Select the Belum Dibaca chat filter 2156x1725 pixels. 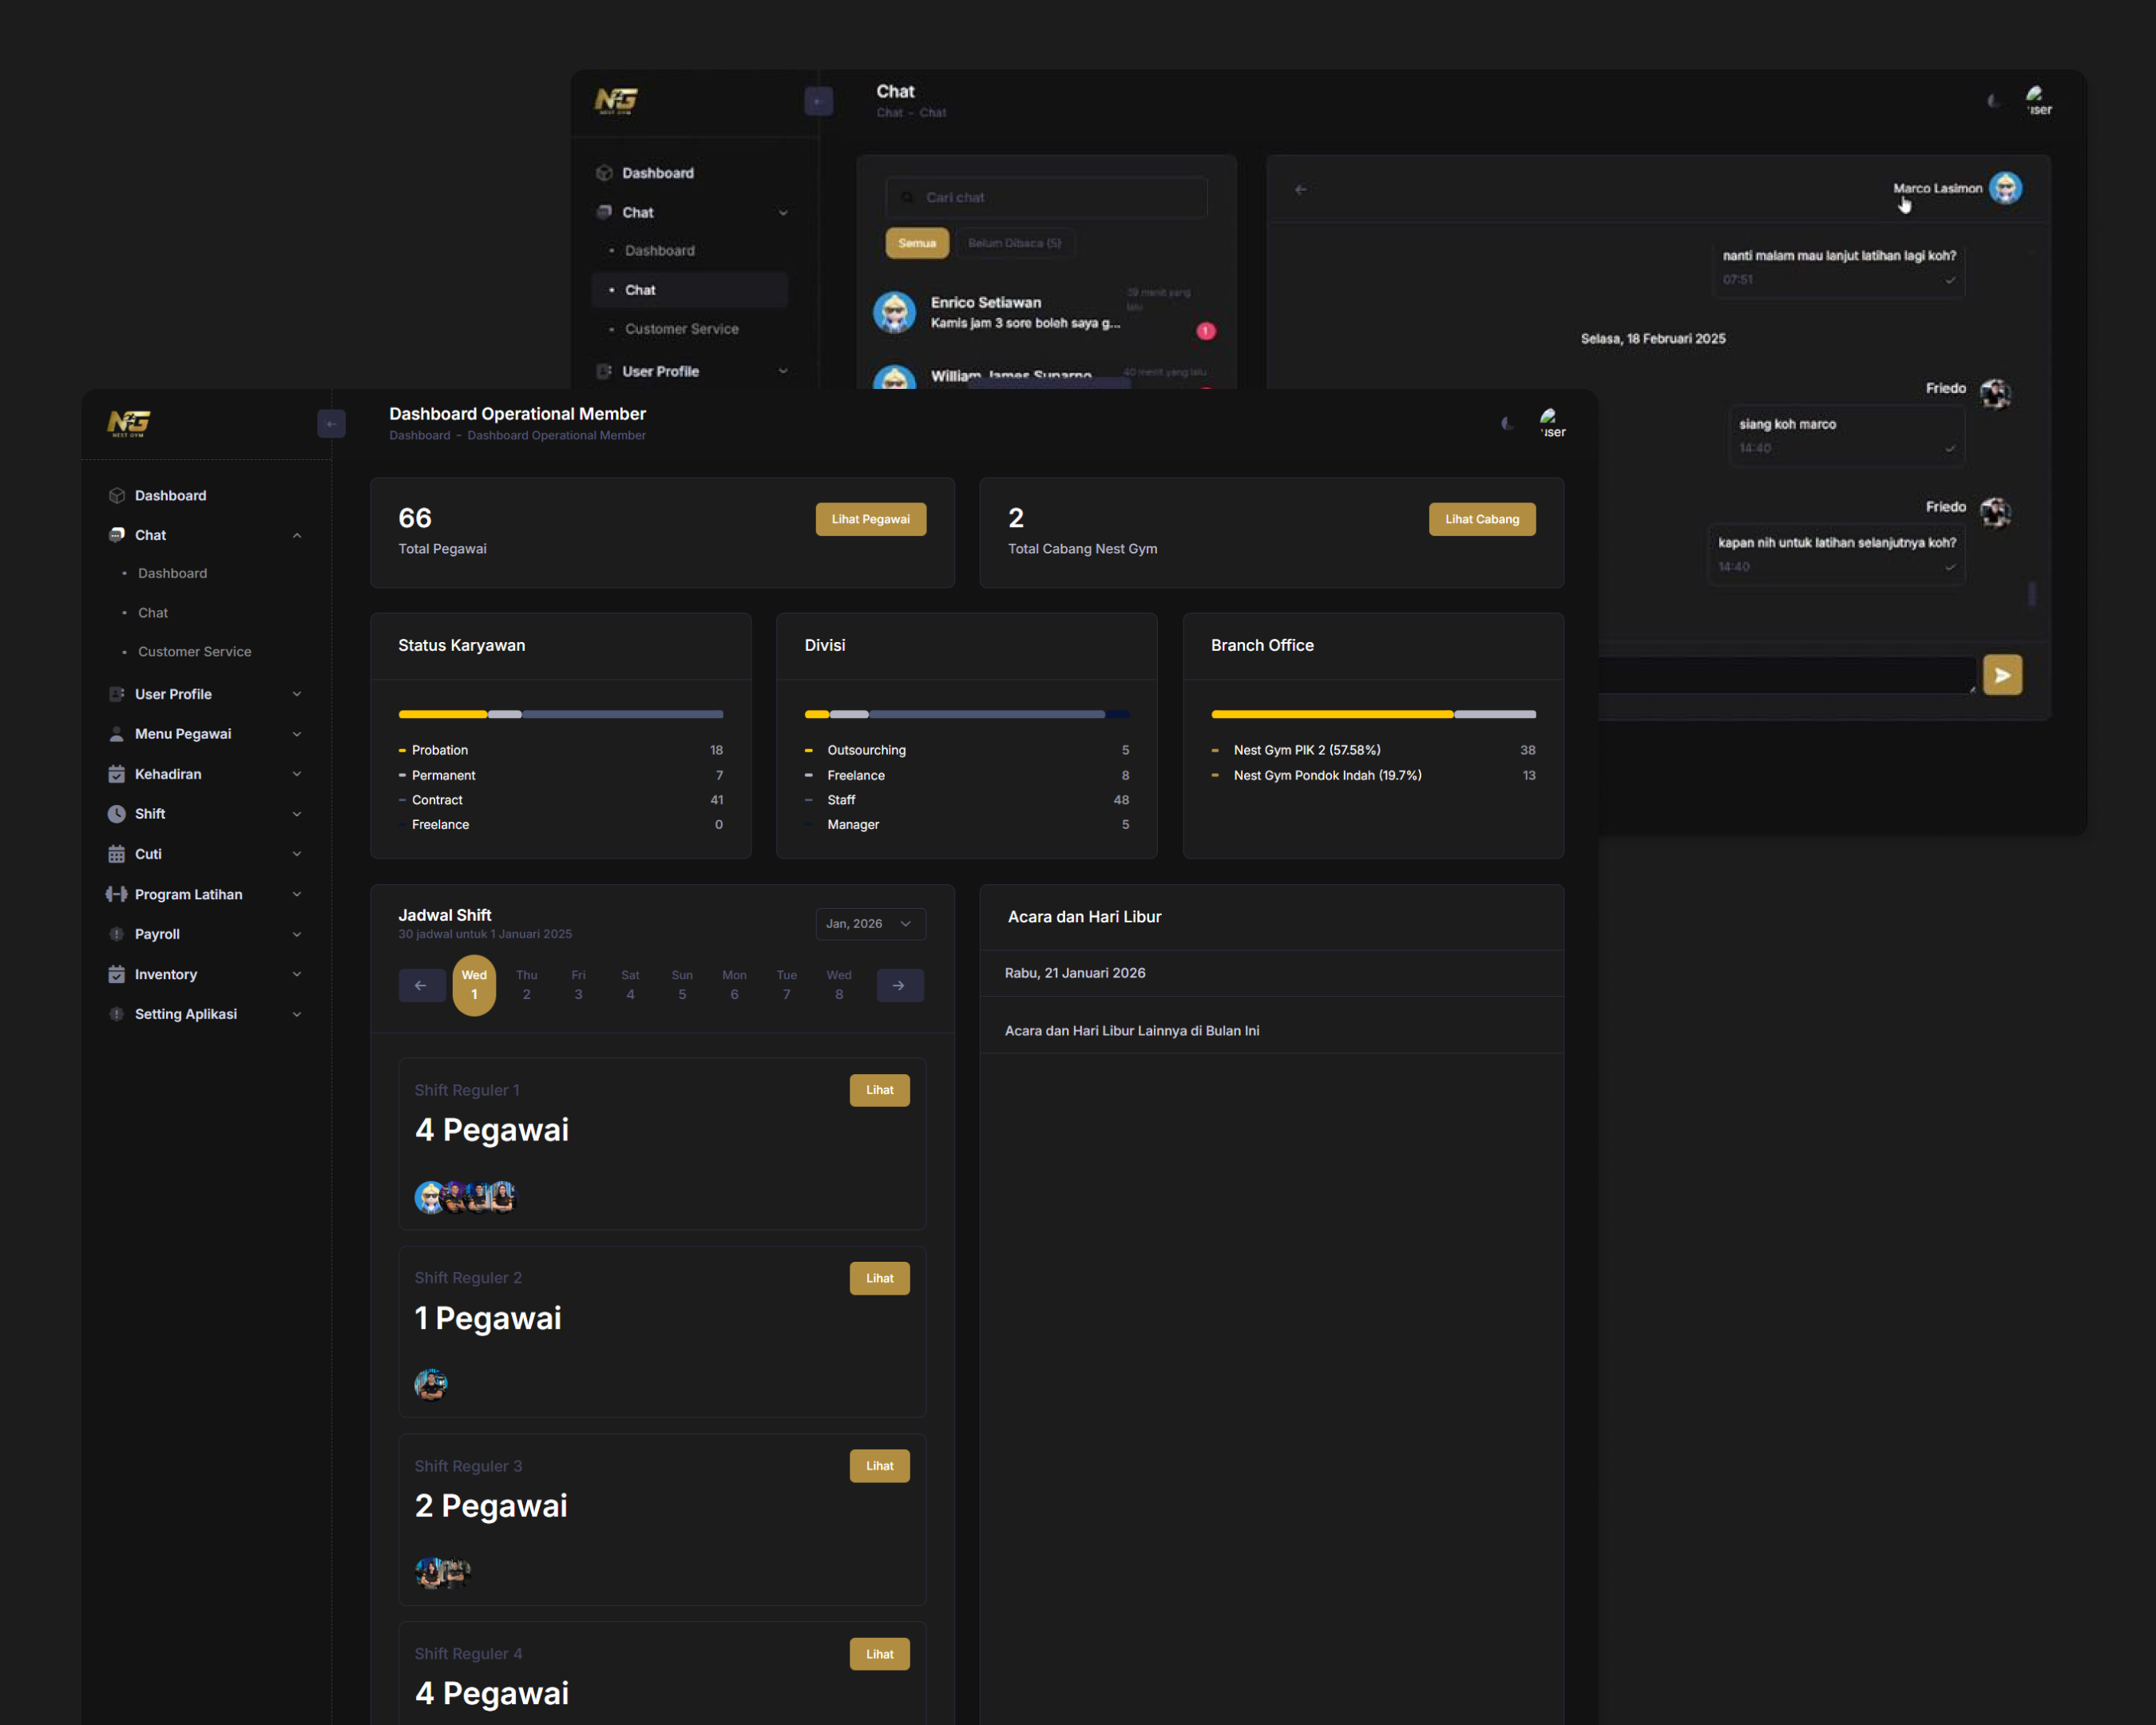[x=1014, y=243]
